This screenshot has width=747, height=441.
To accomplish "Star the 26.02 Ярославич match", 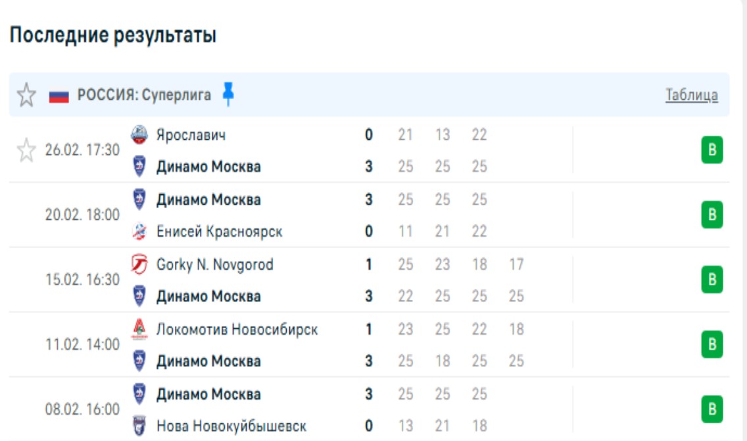I will pyautogui.click(x=26, y=151).
